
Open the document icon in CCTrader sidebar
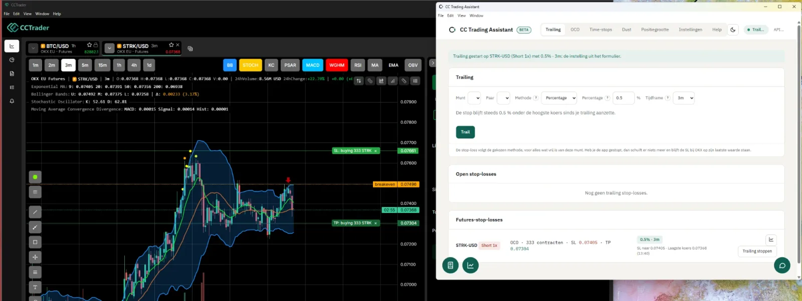[12, 73]
